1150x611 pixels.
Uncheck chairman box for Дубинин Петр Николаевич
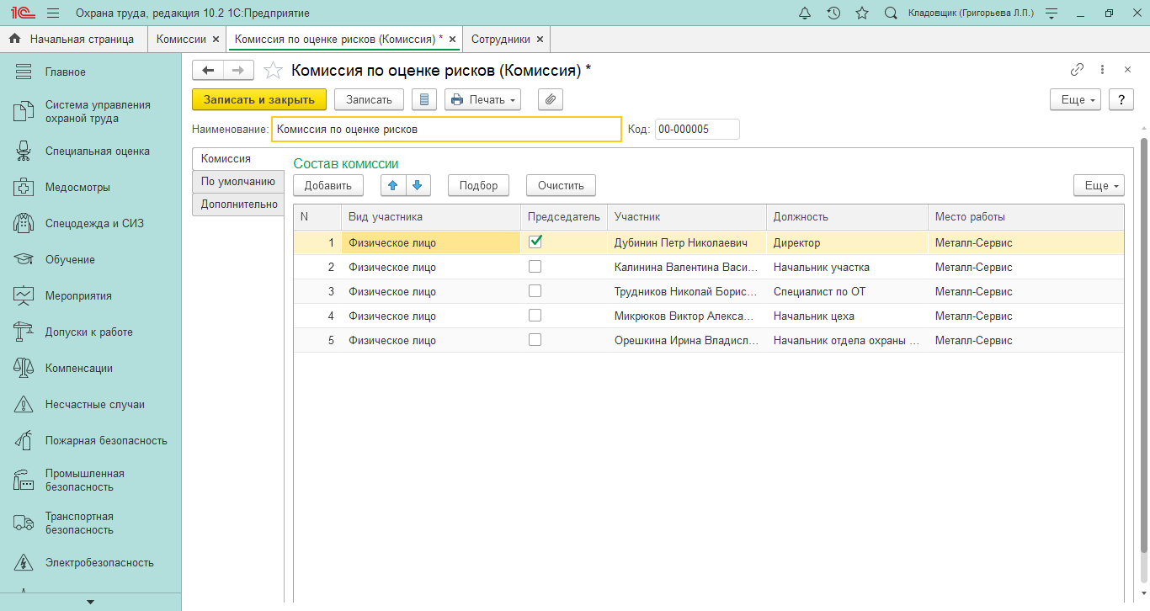535,242
